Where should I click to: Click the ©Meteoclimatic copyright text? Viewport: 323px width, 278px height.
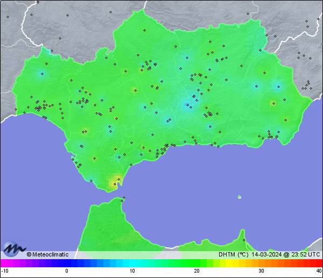coord(47,254)
